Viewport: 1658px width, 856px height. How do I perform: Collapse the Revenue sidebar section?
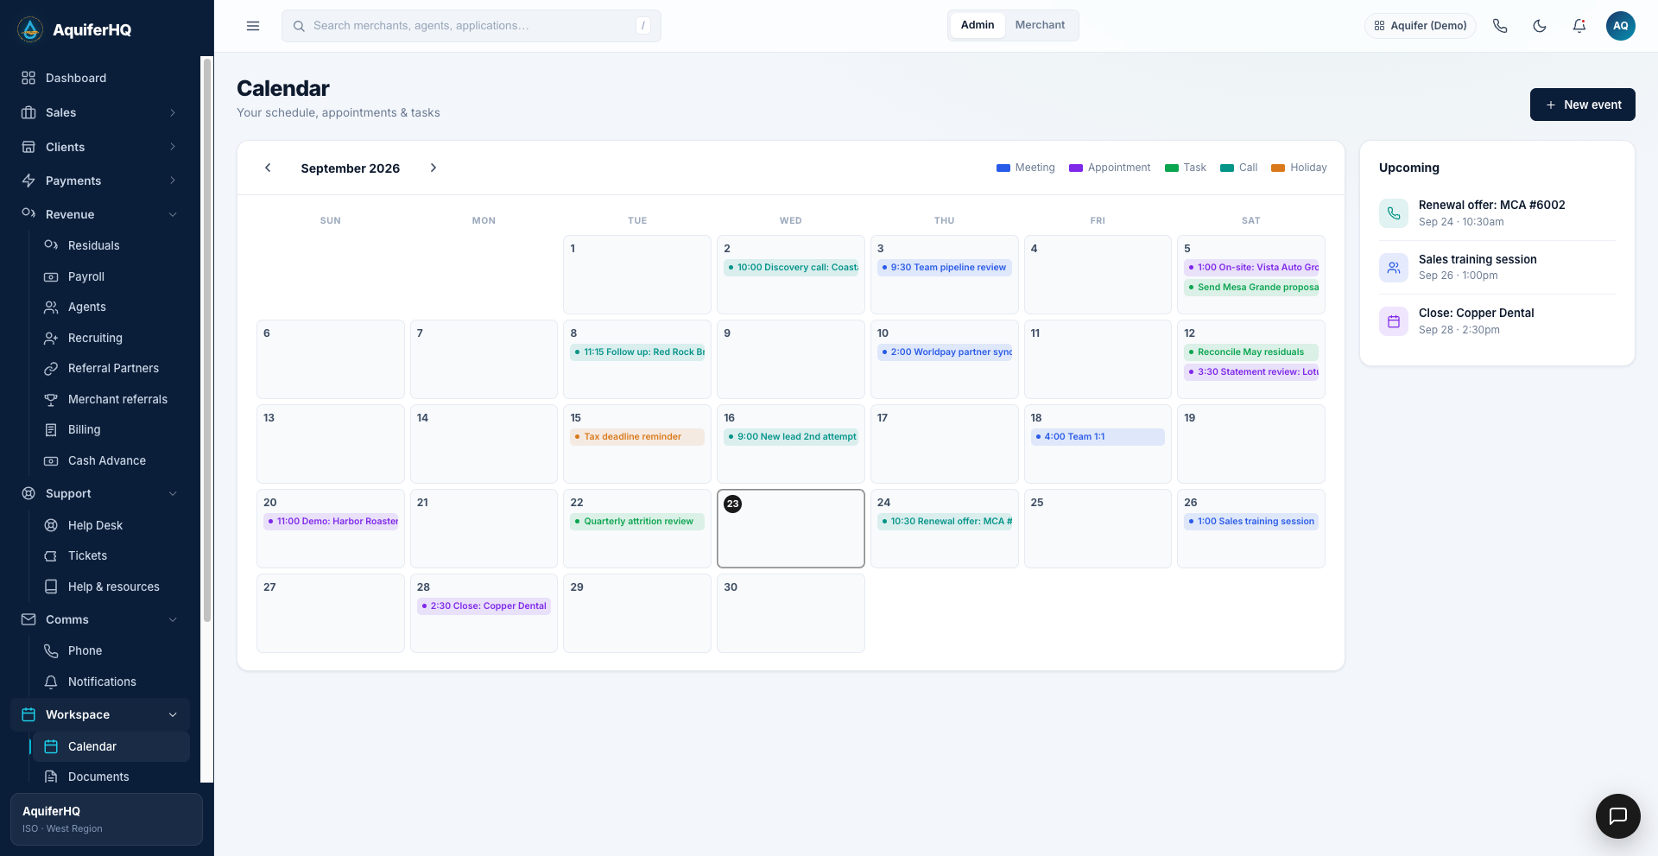[100, 214]
